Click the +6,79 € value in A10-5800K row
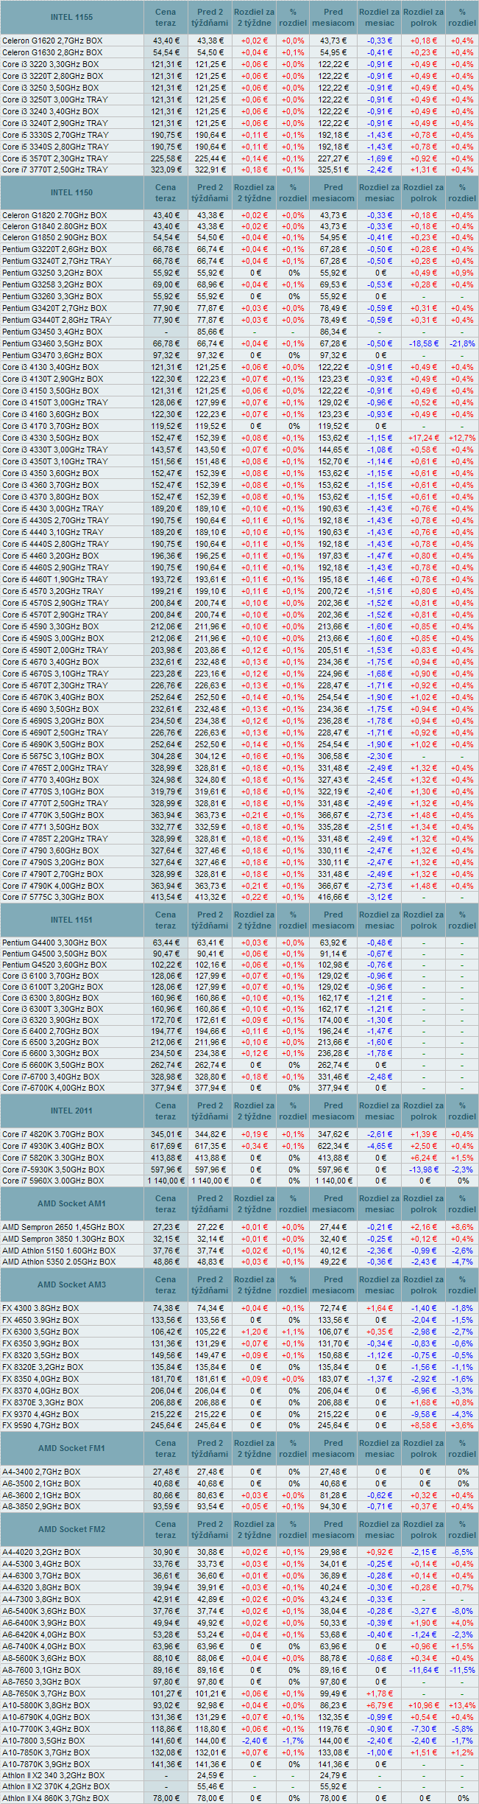Screen dimensions: 479x1804 [380, 1705]
